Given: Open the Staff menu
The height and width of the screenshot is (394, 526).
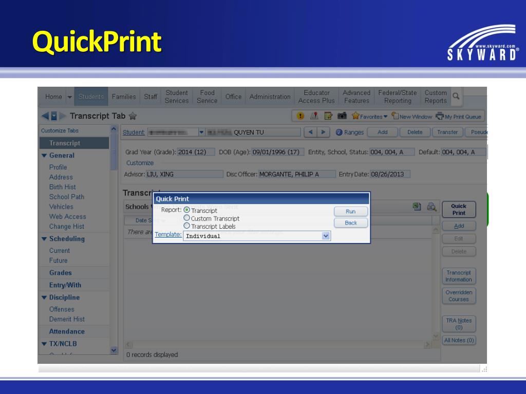Looking at the screenshot, I should coord(151,96).
